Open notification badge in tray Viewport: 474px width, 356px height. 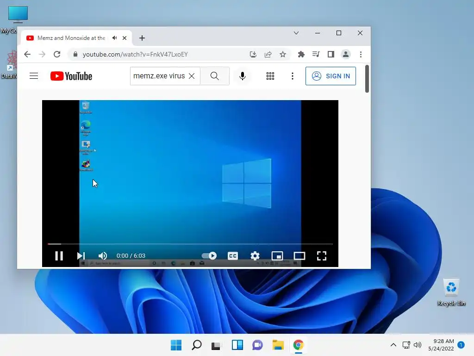(461, 345)
